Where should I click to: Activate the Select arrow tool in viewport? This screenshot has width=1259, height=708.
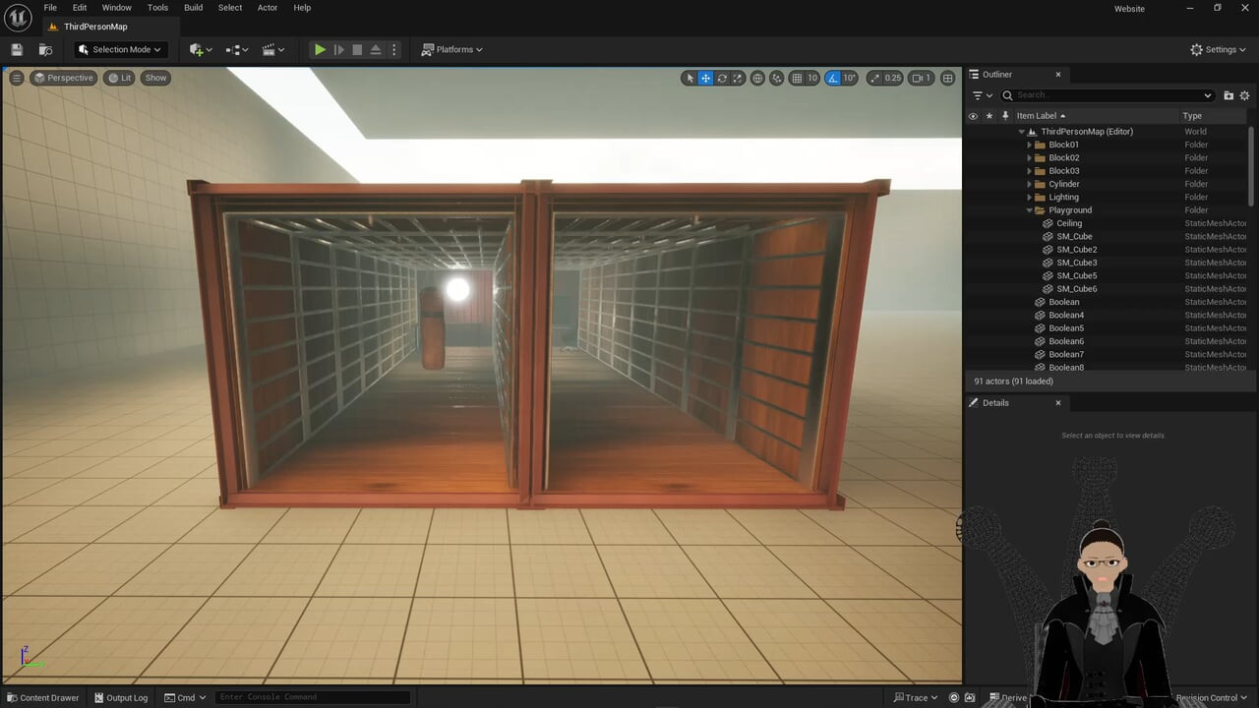[x=689, y=78]
